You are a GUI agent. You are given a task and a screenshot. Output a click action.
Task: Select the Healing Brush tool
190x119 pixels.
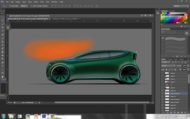[x=3, y=35]
